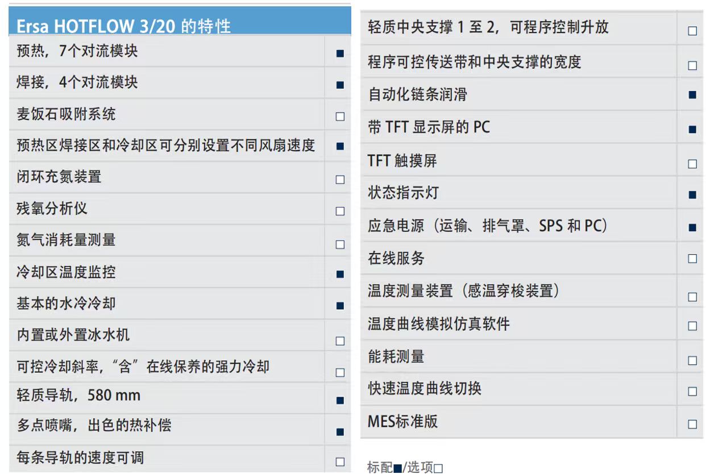Tick the 每条导轨的速度可调 checkbox
Viewport: 706px width, 474px height.
tap(340, 461)
